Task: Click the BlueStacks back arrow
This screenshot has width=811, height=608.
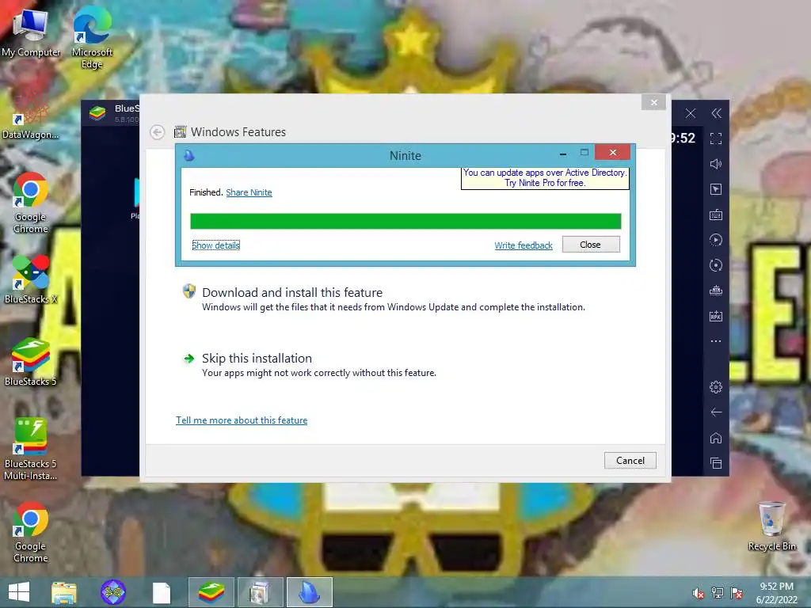Action: click(x=716, y=412)
